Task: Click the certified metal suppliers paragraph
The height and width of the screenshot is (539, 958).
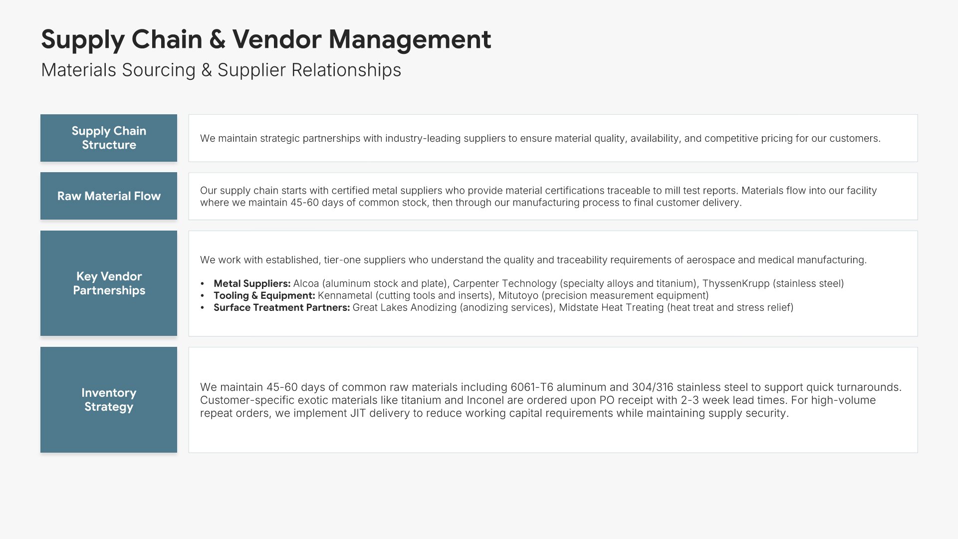Action: point(538,196)
